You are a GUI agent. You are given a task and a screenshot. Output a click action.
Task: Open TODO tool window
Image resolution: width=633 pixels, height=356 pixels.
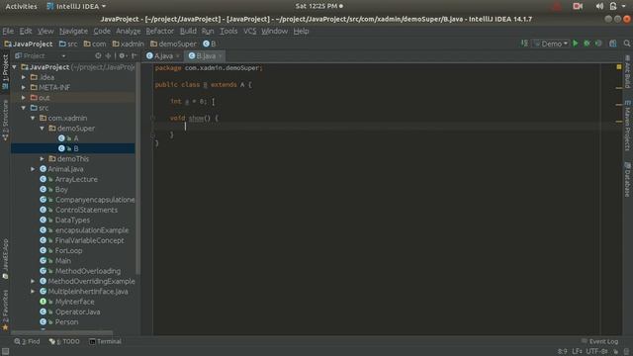click(64, 341)
